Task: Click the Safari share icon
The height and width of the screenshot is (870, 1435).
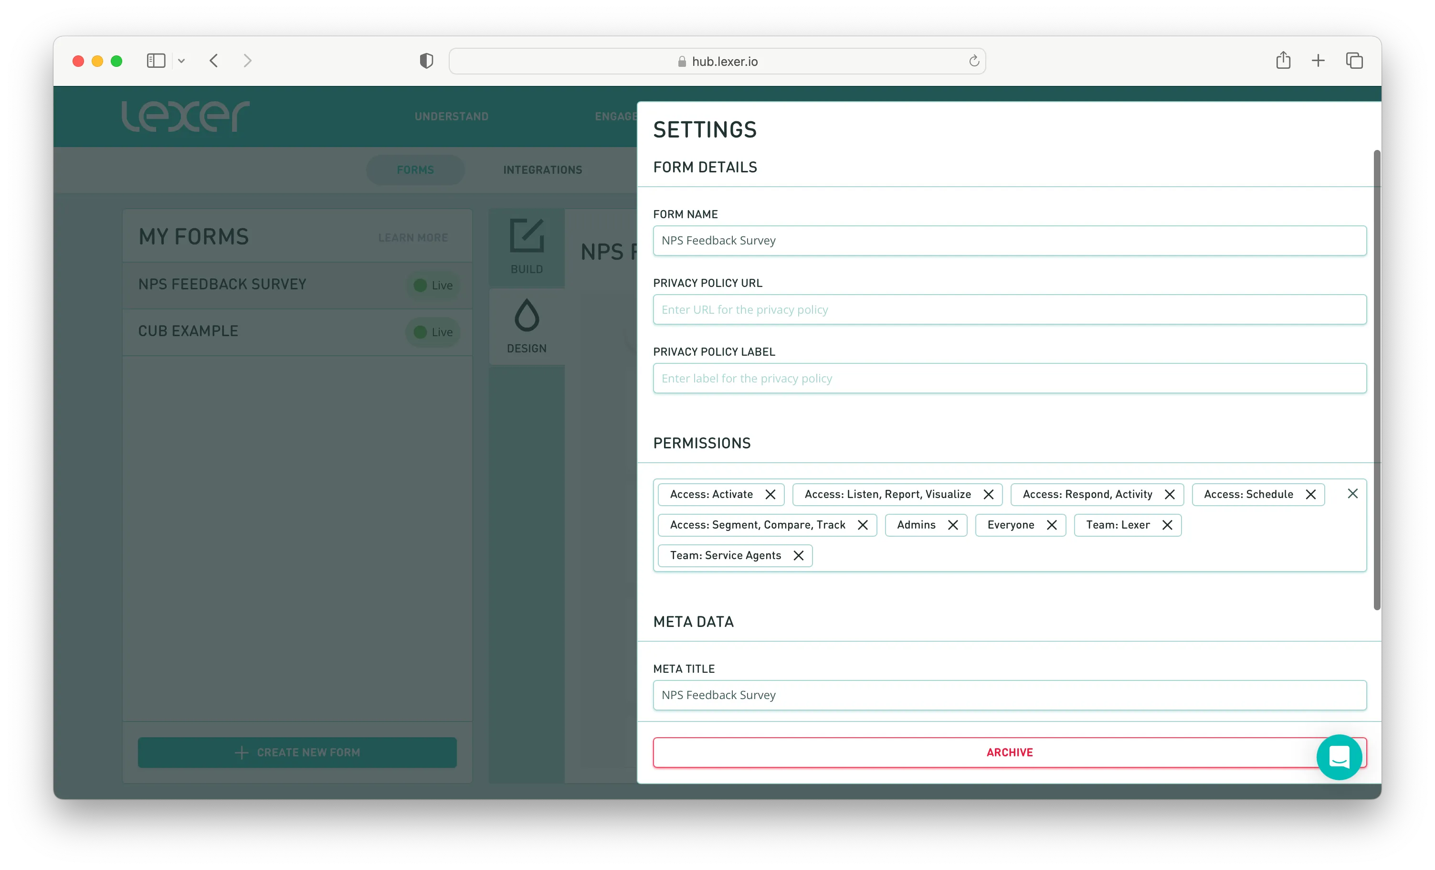Action: click(x=1283, y=61)
